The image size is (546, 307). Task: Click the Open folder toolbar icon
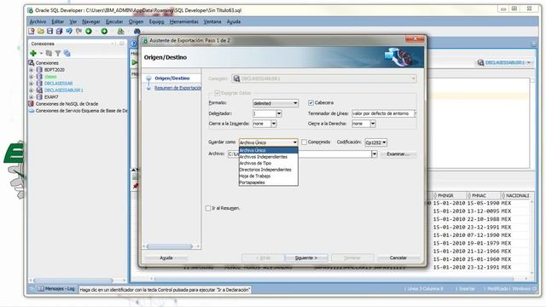click(x=41, y=32)
